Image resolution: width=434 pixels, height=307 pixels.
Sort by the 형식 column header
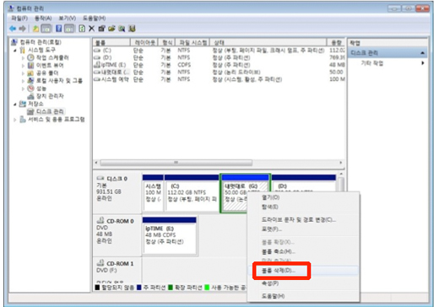[167, 42]
